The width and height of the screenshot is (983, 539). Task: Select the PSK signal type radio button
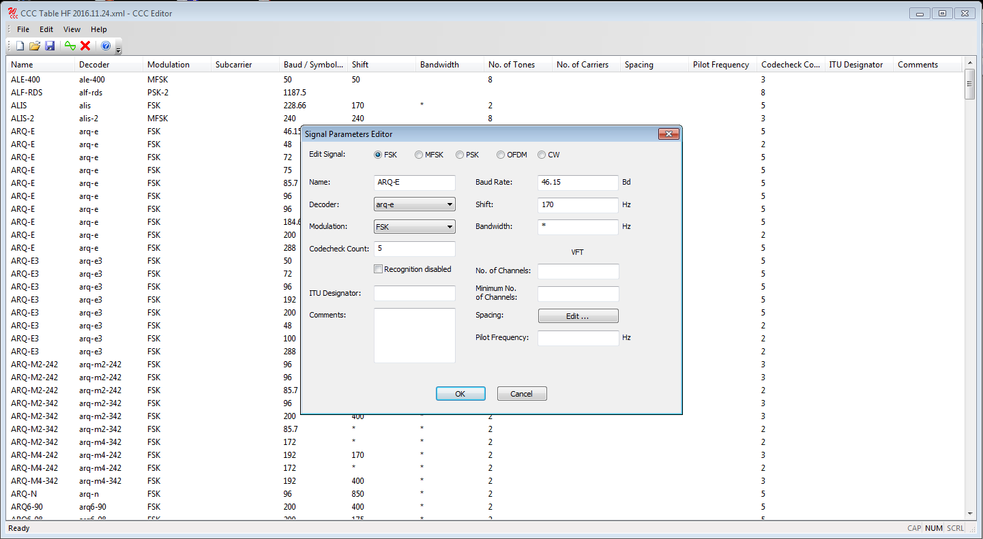pos(460,155)
